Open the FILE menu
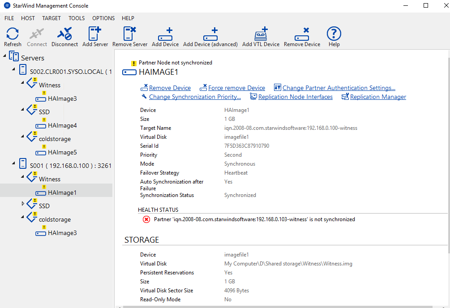 point(9,18)
